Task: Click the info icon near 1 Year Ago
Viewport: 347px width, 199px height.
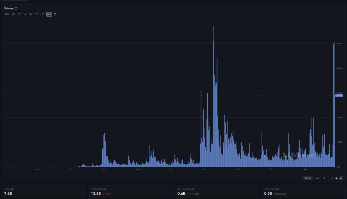Action: (278, 188)
